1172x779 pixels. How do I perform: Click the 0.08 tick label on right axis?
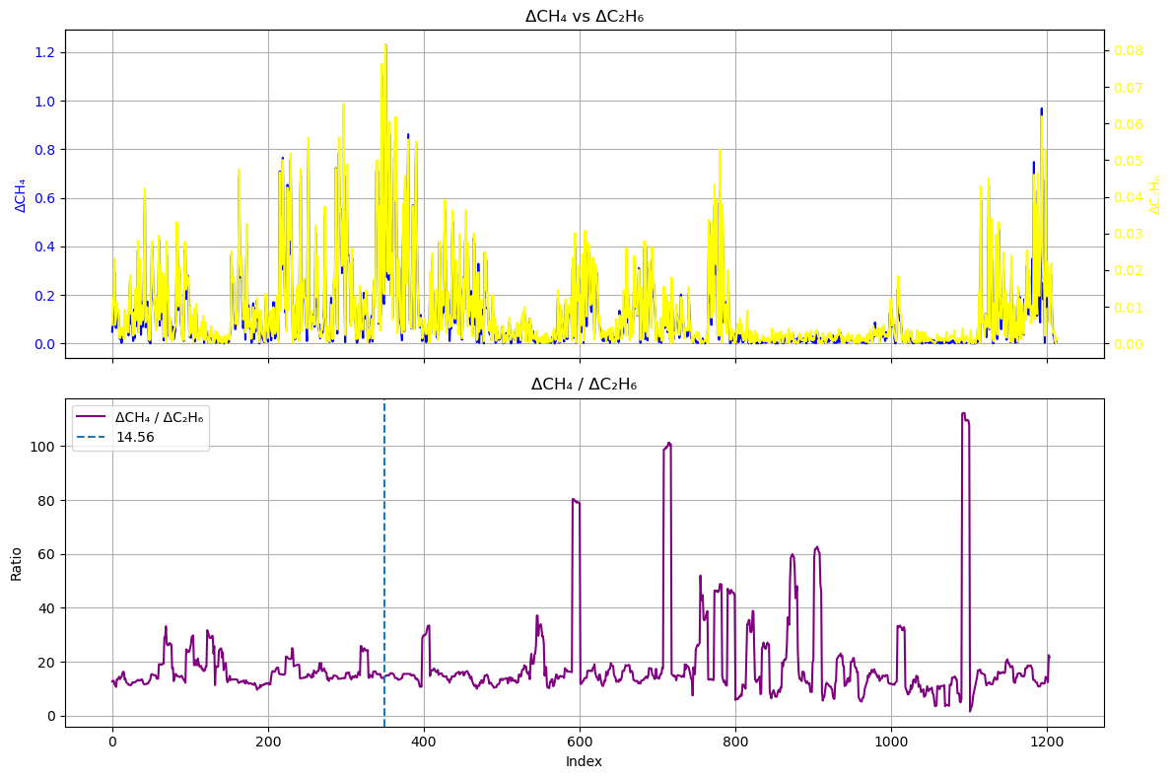[1129, 50]
